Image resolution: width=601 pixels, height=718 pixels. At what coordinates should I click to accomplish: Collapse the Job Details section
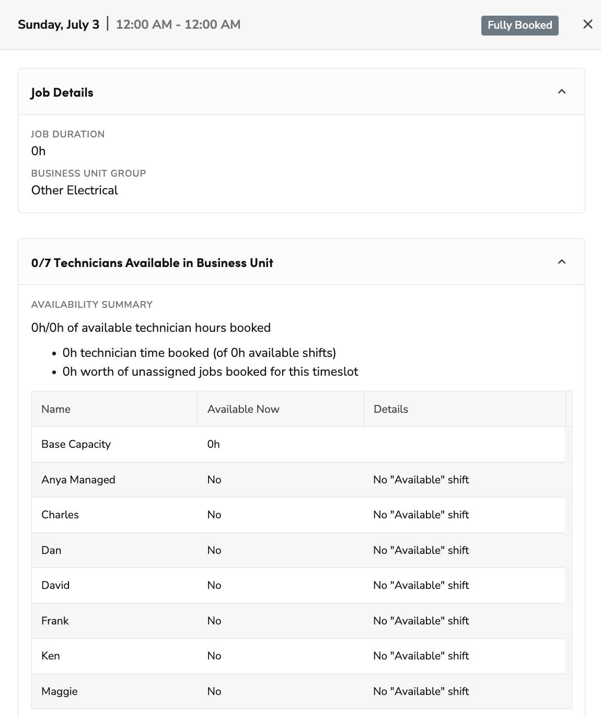[562, 91]
